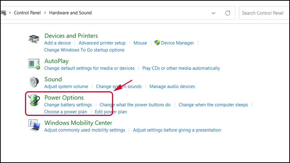Open Change battery settings
290x163 pixels.
pos(68,105)
